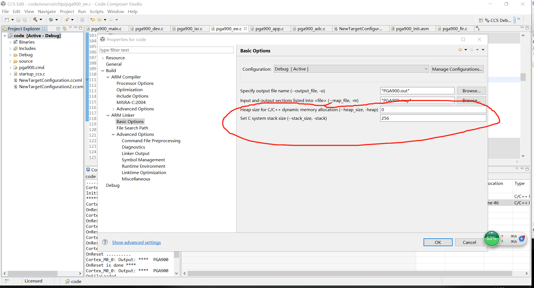Select File Search Path under ARM Linker
The image size is (534, 288).
(132, 128)
